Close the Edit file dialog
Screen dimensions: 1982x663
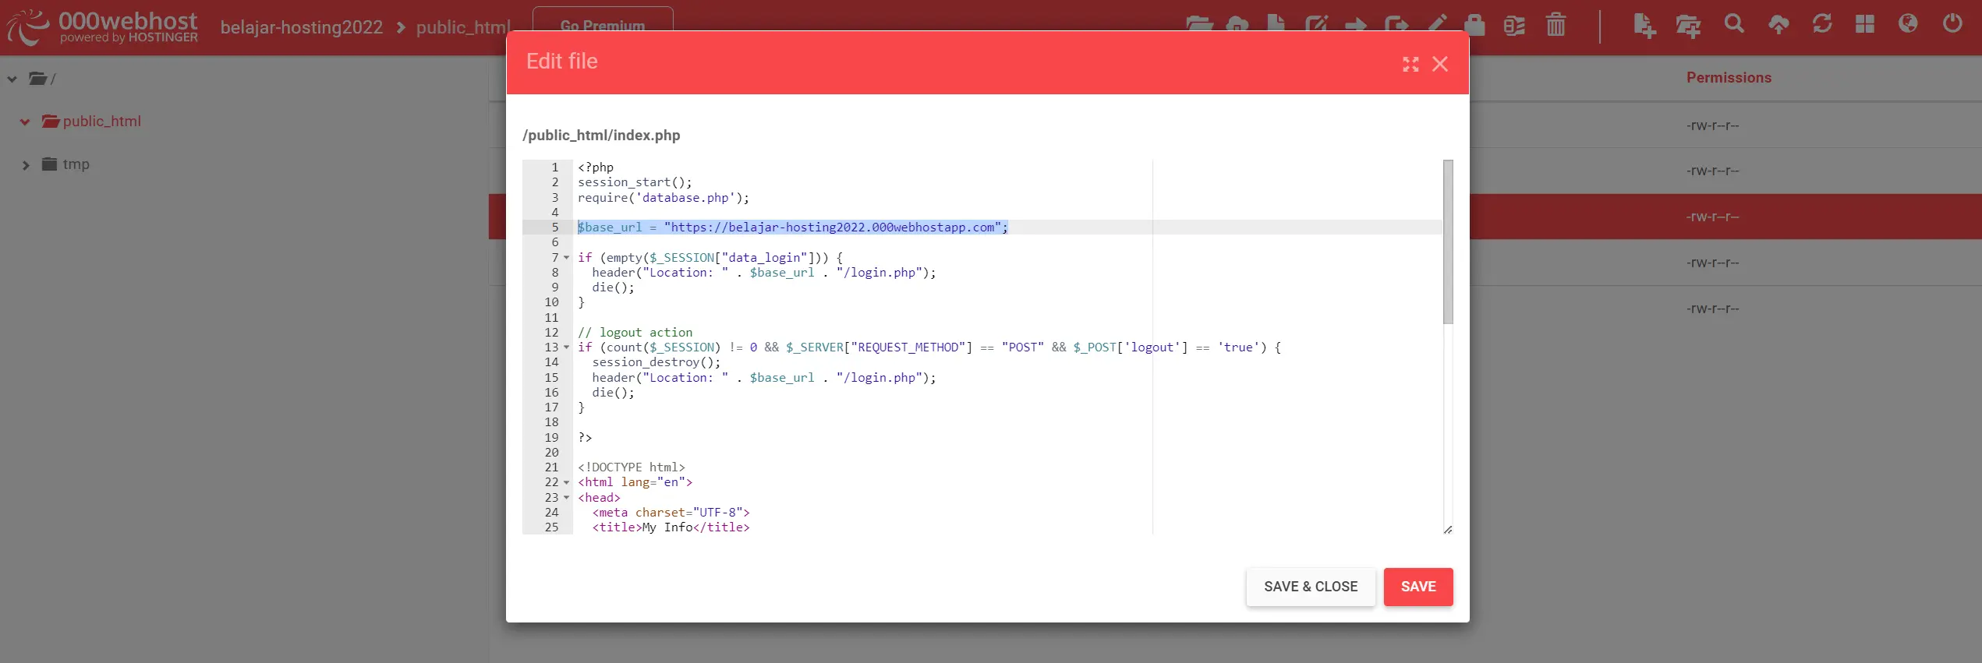pos(1440,64)
